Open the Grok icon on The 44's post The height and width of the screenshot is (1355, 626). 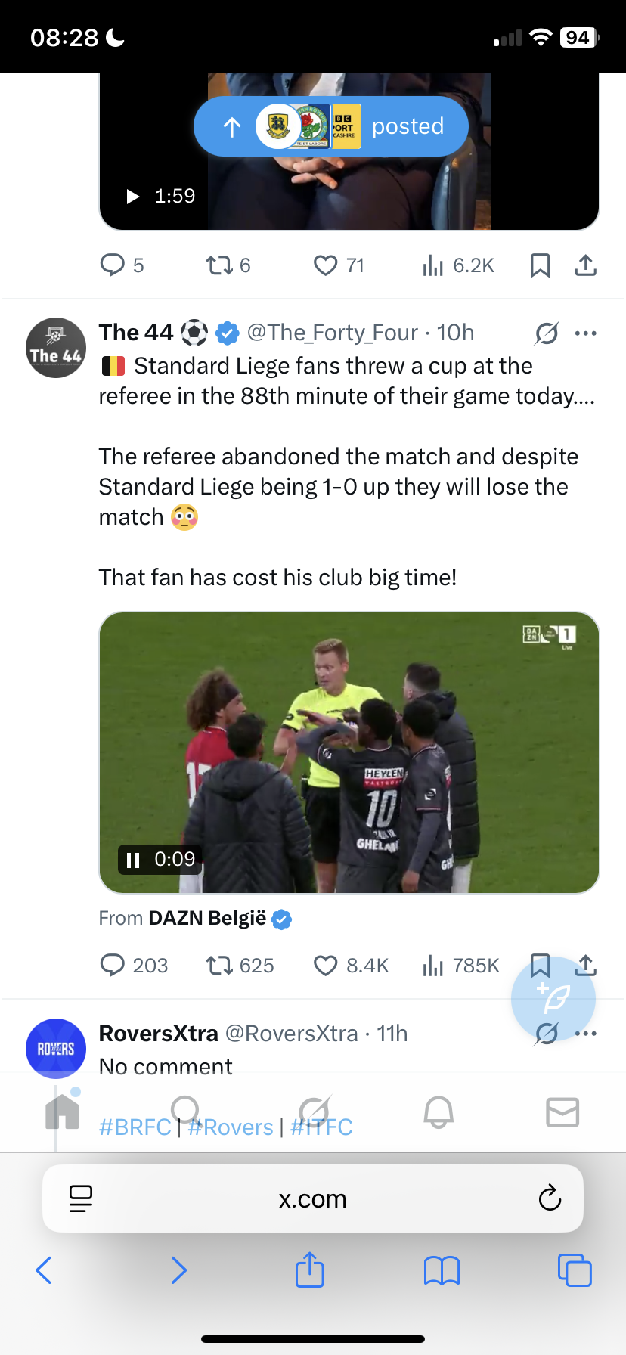click(x=546, y=333)
